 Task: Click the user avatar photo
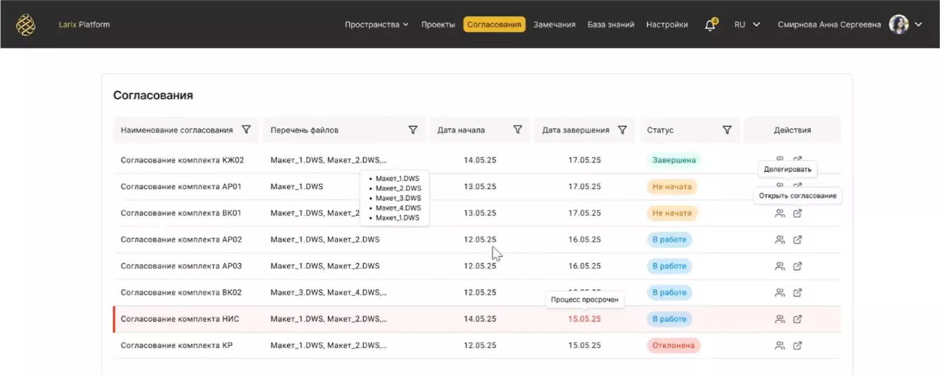point(898,25)
